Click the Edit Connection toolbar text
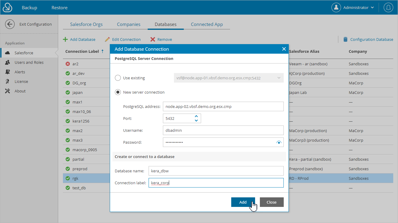Viewport: 398px width, 223px height. tap(126, 39)
